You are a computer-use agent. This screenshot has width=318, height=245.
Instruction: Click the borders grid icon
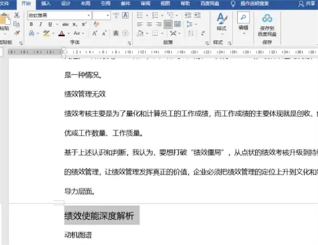click(x=155, y=33)
